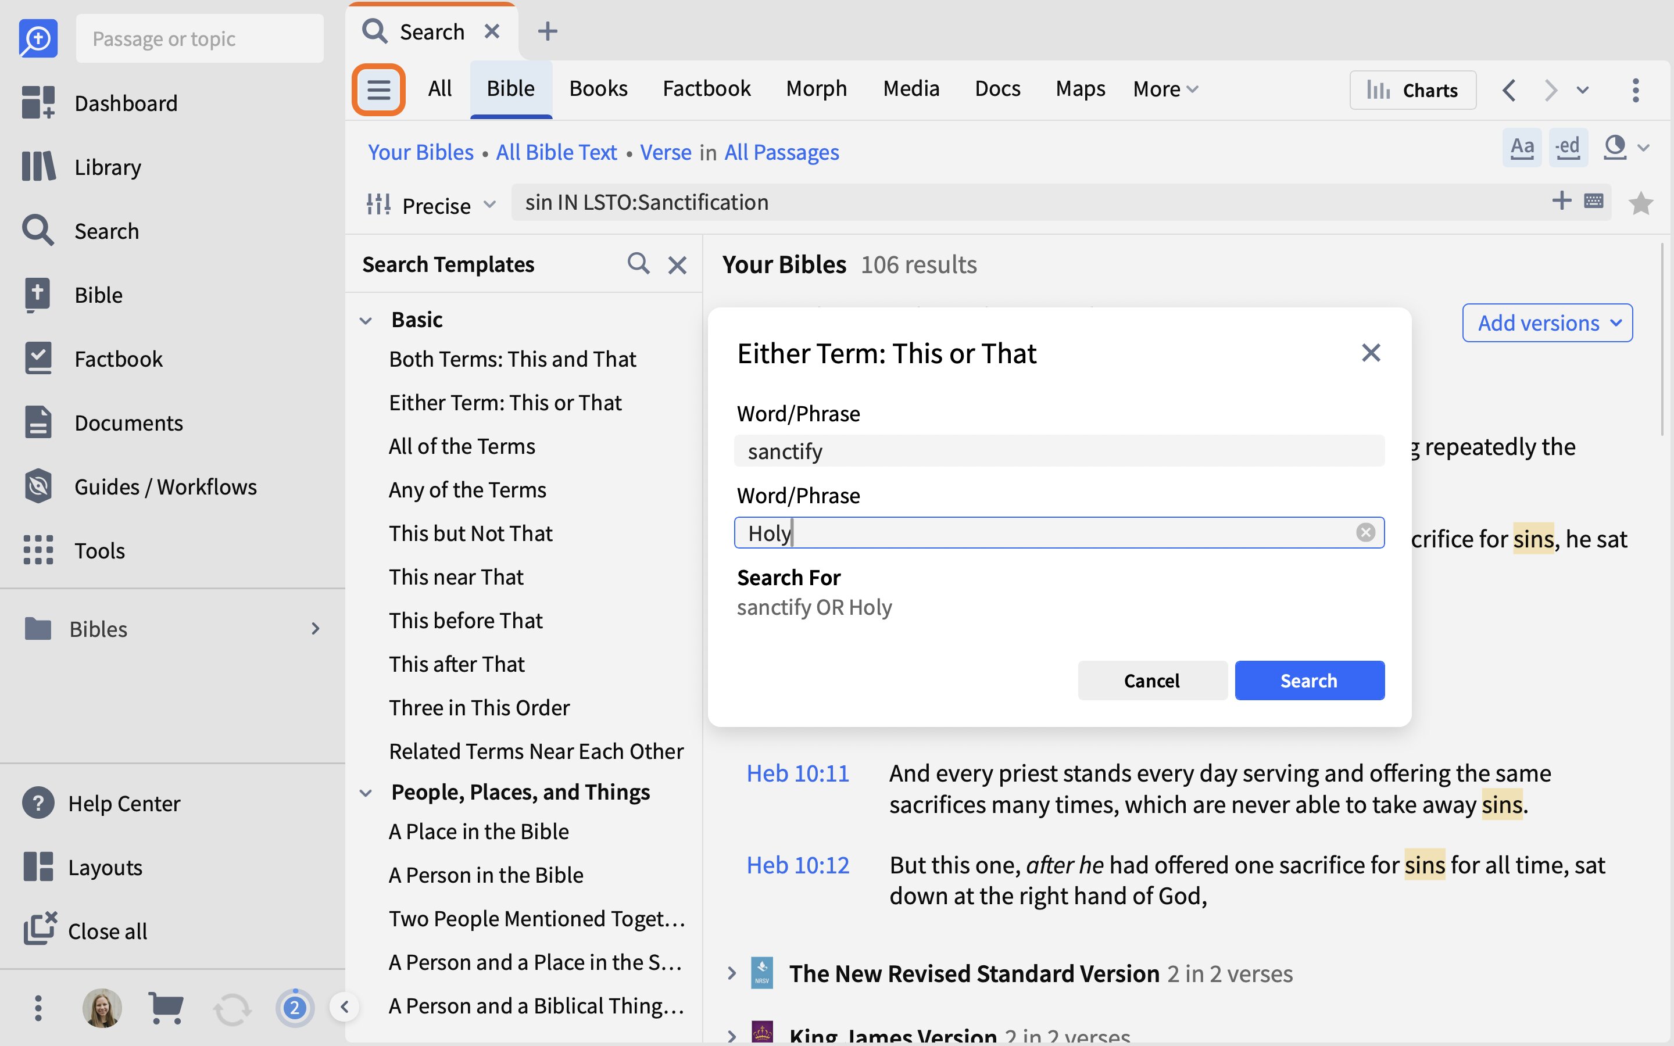Image resolution: width=1674 pixels, height=1046 pixels.
Task: Click Cancel in the dialog
Action: 1153,680
